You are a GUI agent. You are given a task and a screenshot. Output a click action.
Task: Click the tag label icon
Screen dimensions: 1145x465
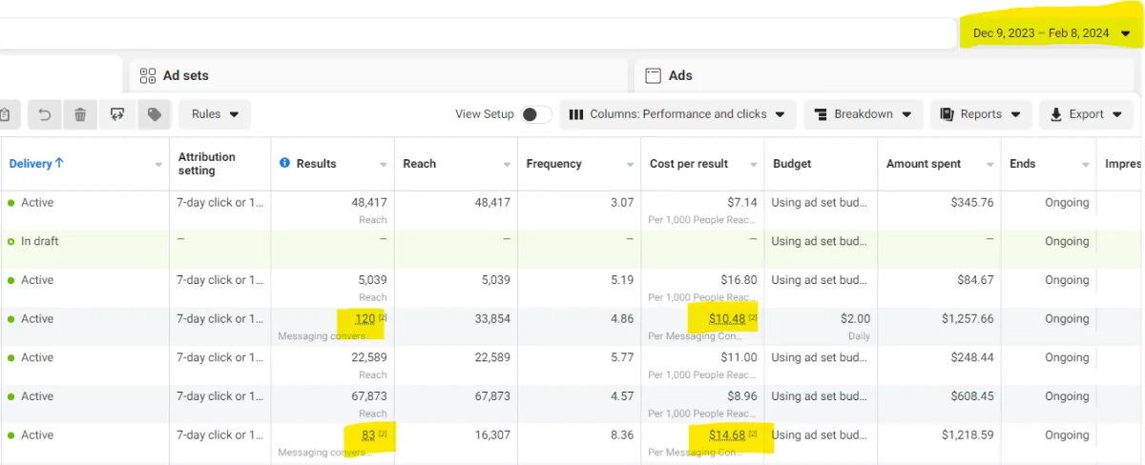[154, 114]
